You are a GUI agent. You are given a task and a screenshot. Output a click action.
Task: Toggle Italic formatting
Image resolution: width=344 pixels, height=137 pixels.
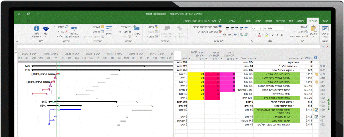277,35
